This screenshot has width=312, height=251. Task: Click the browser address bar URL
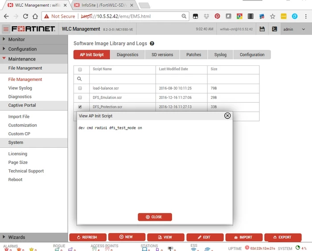(x=115, y=16)
